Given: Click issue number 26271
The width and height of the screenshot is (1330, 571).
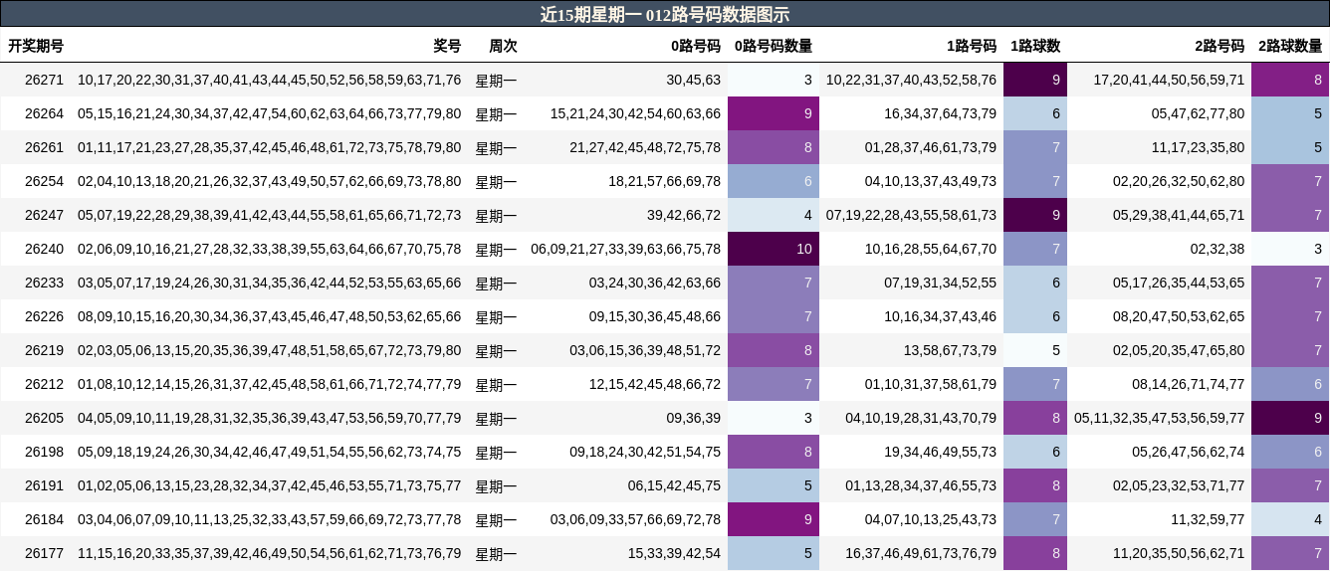Looking at the screenshot, I should pyautogui.click(x=44, y=80).
